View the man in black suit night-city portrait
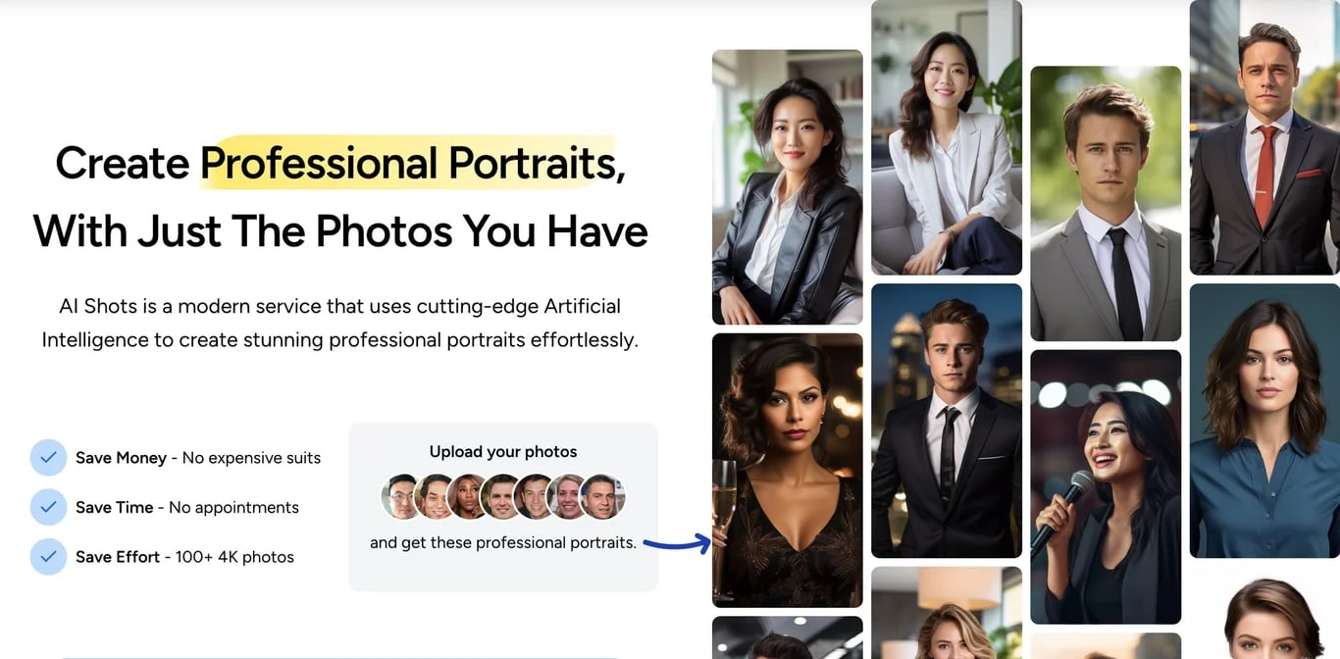Viewport: 1340px width, 659px height. [947, 421]
